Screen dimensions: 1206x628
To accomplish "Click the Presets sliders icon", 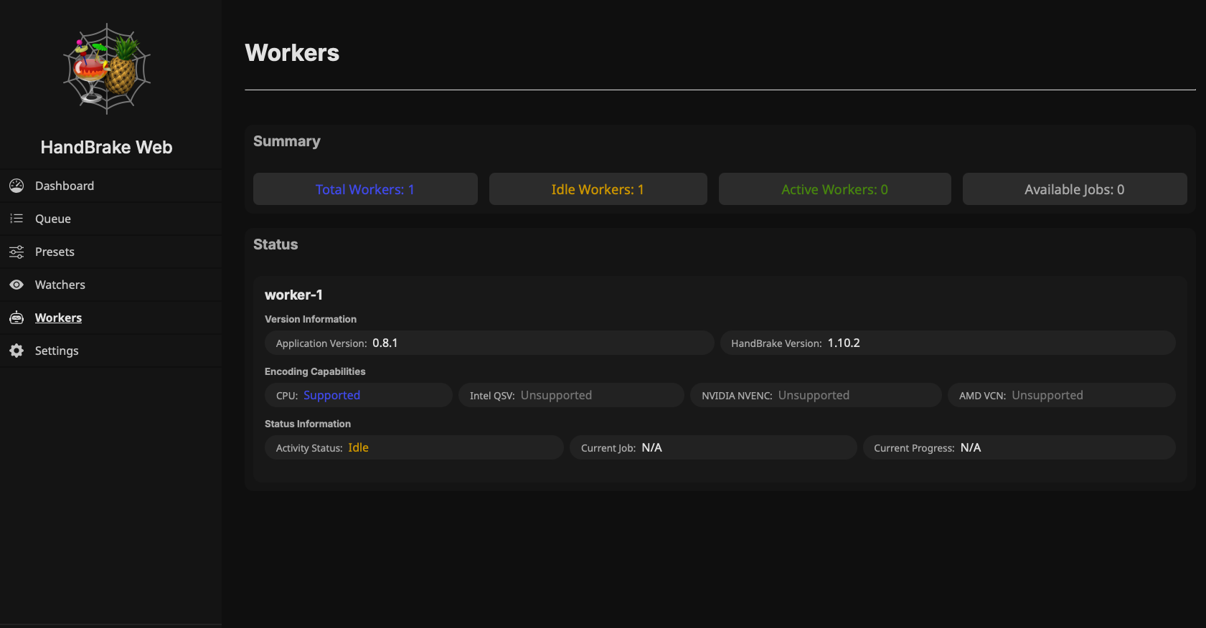I will click(17, 252).
